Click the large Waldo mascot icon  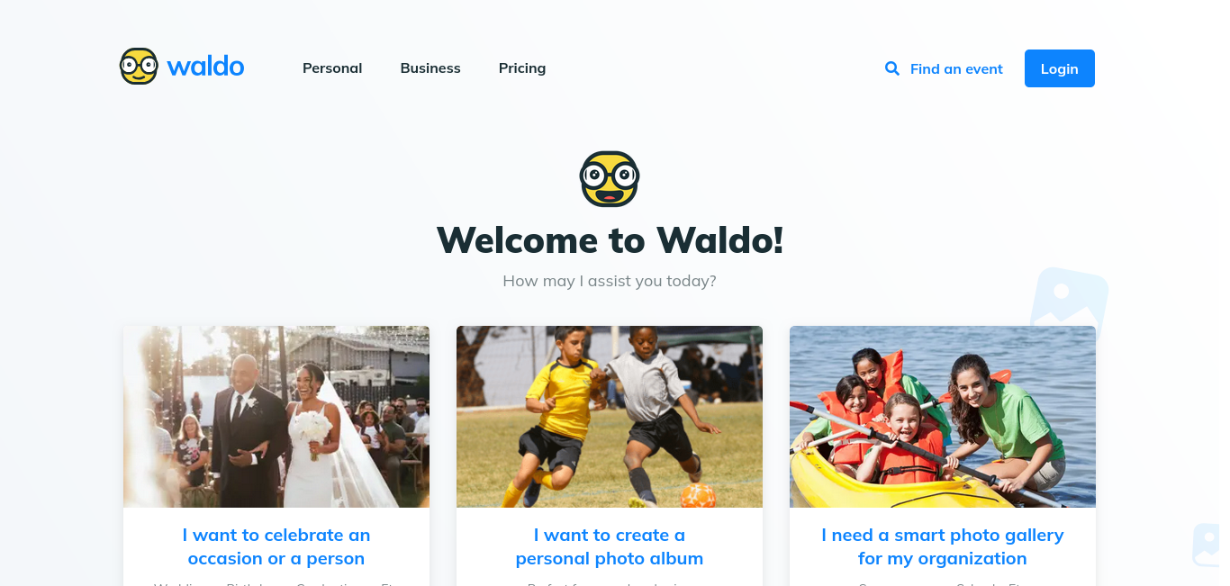610,178
